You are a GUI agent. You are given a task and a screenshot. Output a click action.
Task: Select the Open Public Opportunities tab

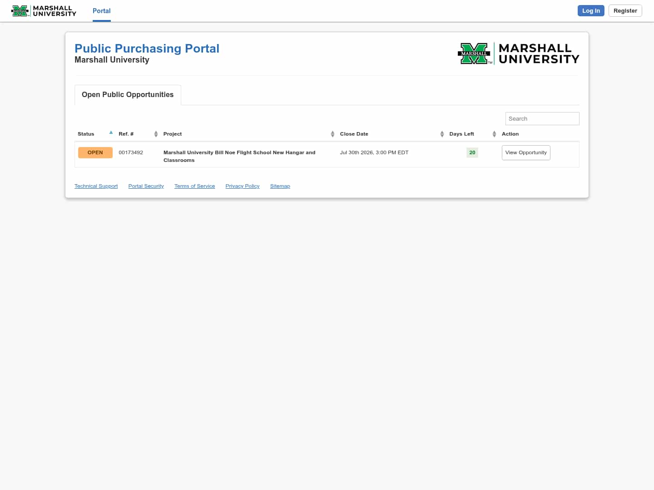pos(128,95)
